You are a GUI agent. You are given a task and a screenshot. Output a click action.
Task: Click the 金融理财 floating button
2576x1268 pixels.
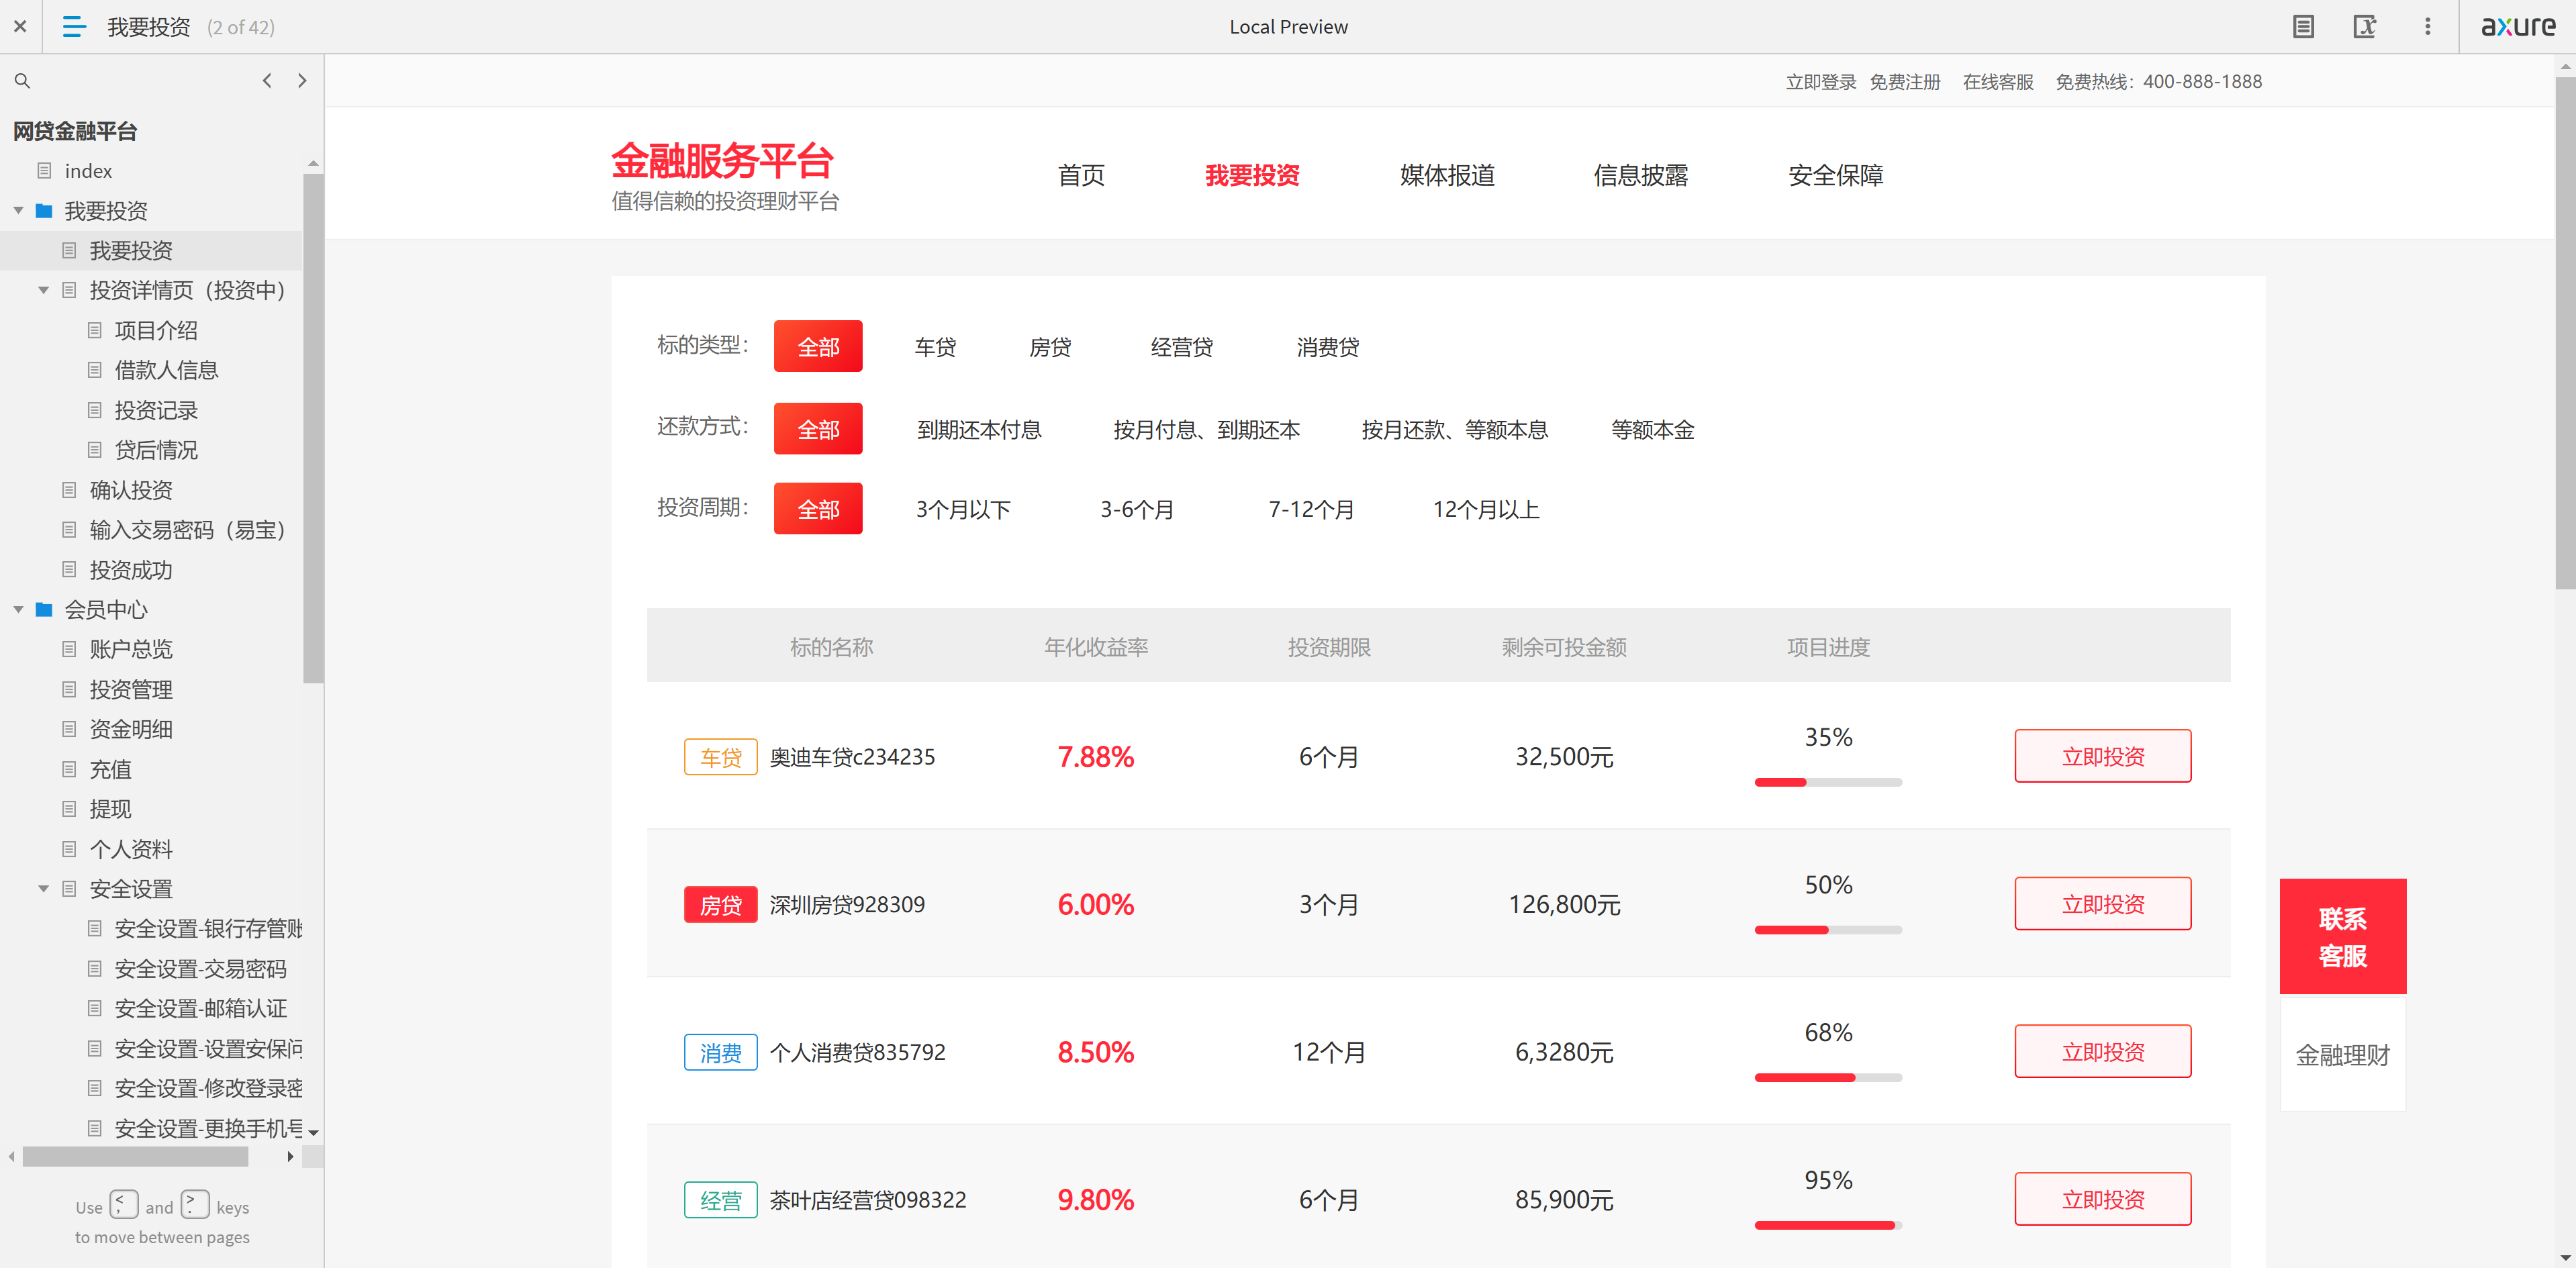[2343, 1054]
